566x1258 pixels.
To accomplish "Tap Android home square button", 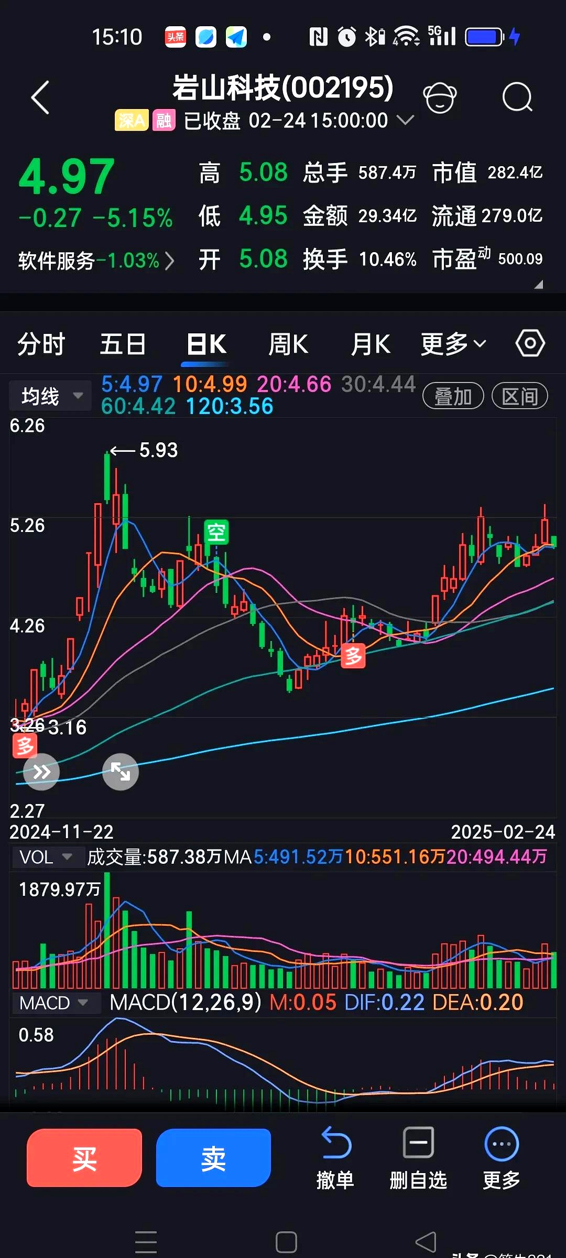I will point(286,1242).
